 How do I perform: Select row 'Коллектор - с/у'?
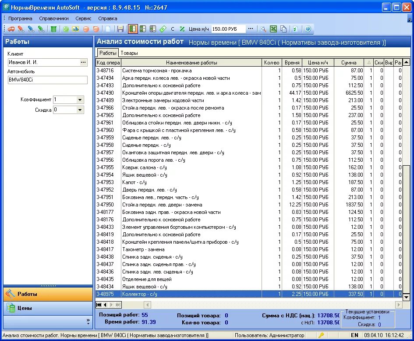click(x=249, y=294)
